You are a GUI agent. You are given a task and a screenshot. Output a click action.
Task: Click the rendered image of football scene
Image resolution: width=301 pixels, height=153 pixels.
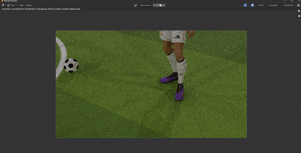(151, 84)
